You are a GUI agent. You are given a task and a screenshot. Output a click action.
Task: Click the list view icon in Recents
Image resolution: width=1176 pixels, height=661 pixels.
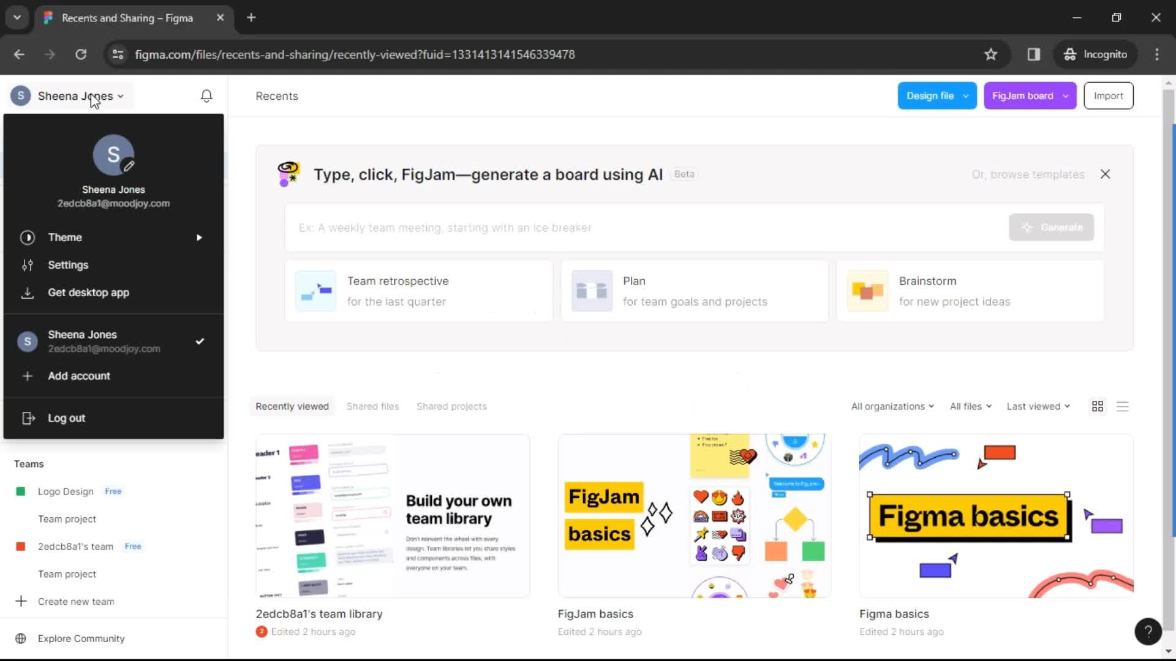click(x=1123, y=406)
